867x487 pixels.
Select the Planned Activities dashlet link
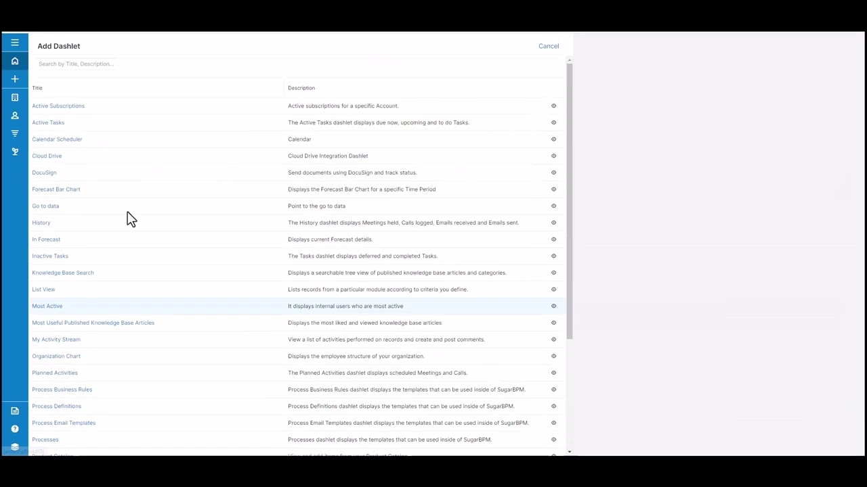[55, 373]
